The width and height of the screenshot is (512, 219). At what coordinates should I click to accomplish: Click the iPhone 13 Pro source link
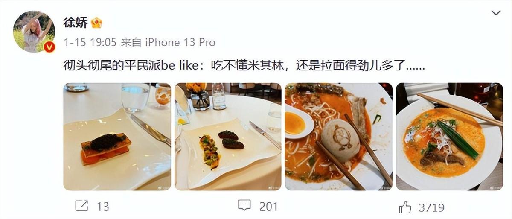(x=180, y=42)
